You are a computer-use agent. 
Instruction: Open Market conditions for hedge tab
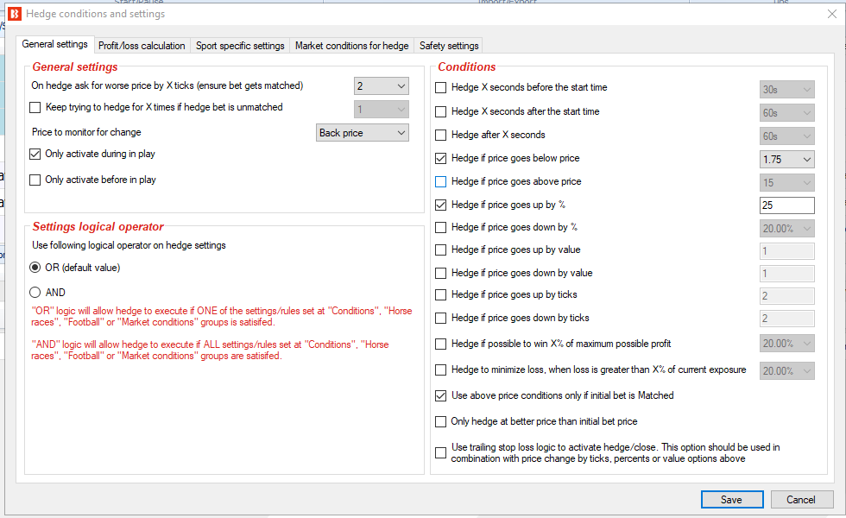[x=352, y=46]
